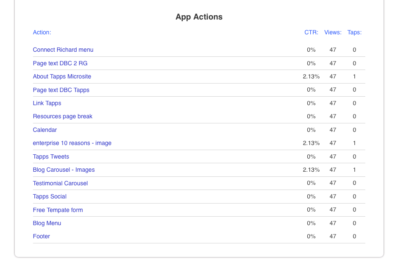The image size is (400, 279).
Task: Select Page text DBC Tapps link
Action: pyautogui.click(x=61, y=90)
